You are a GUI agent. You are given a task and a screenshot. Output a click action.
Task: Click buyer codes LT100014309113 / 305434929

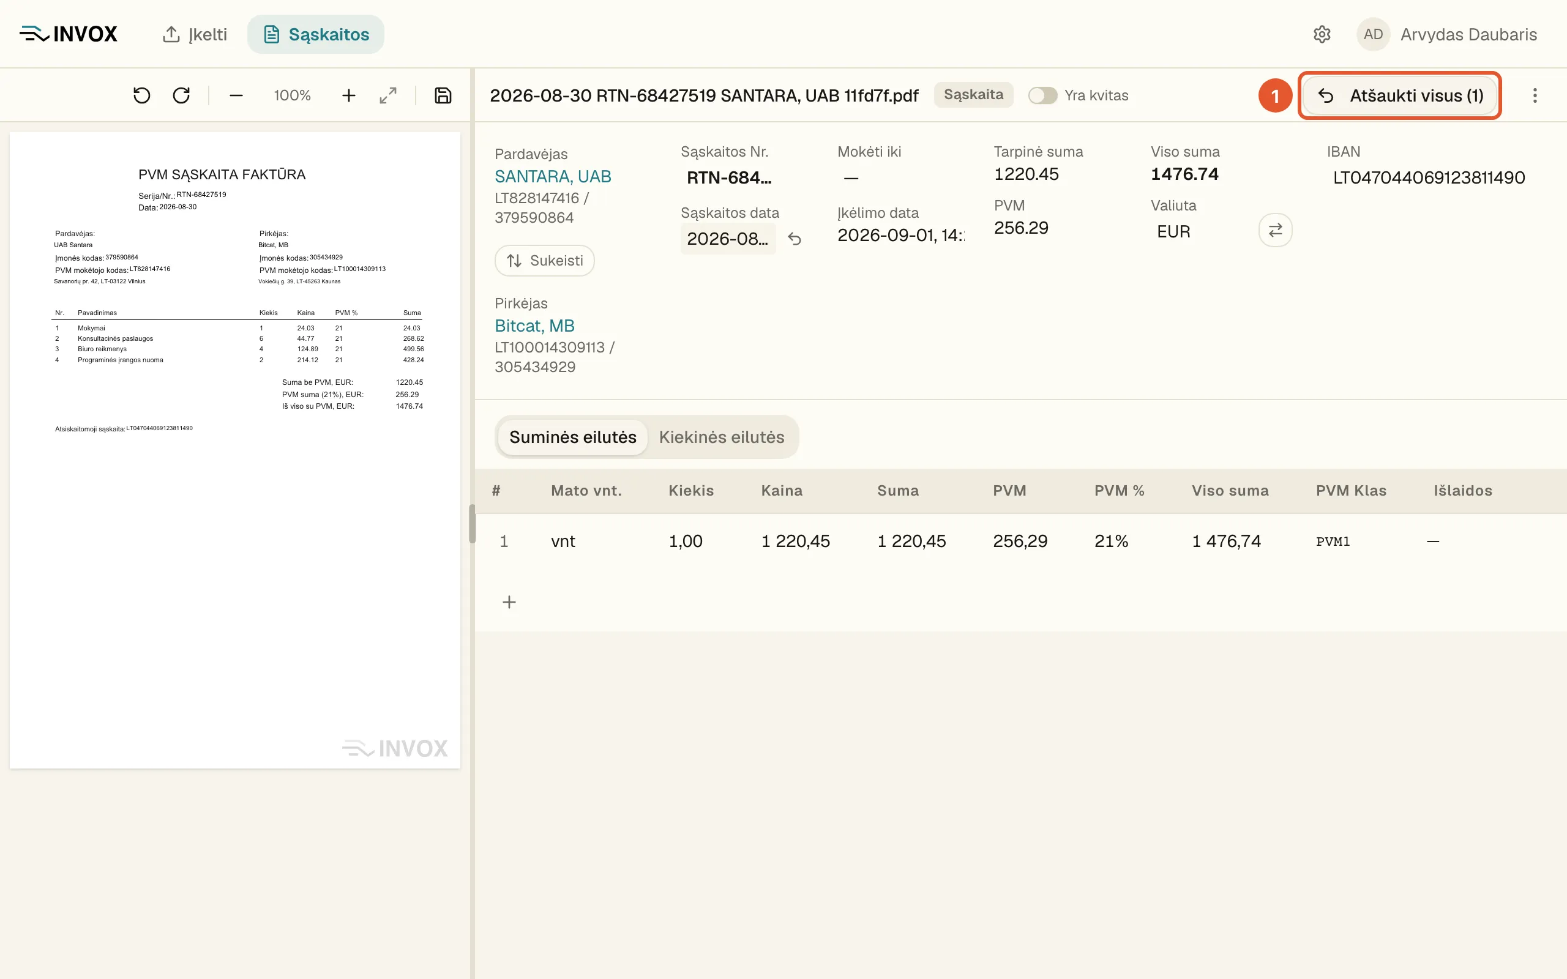555,357
